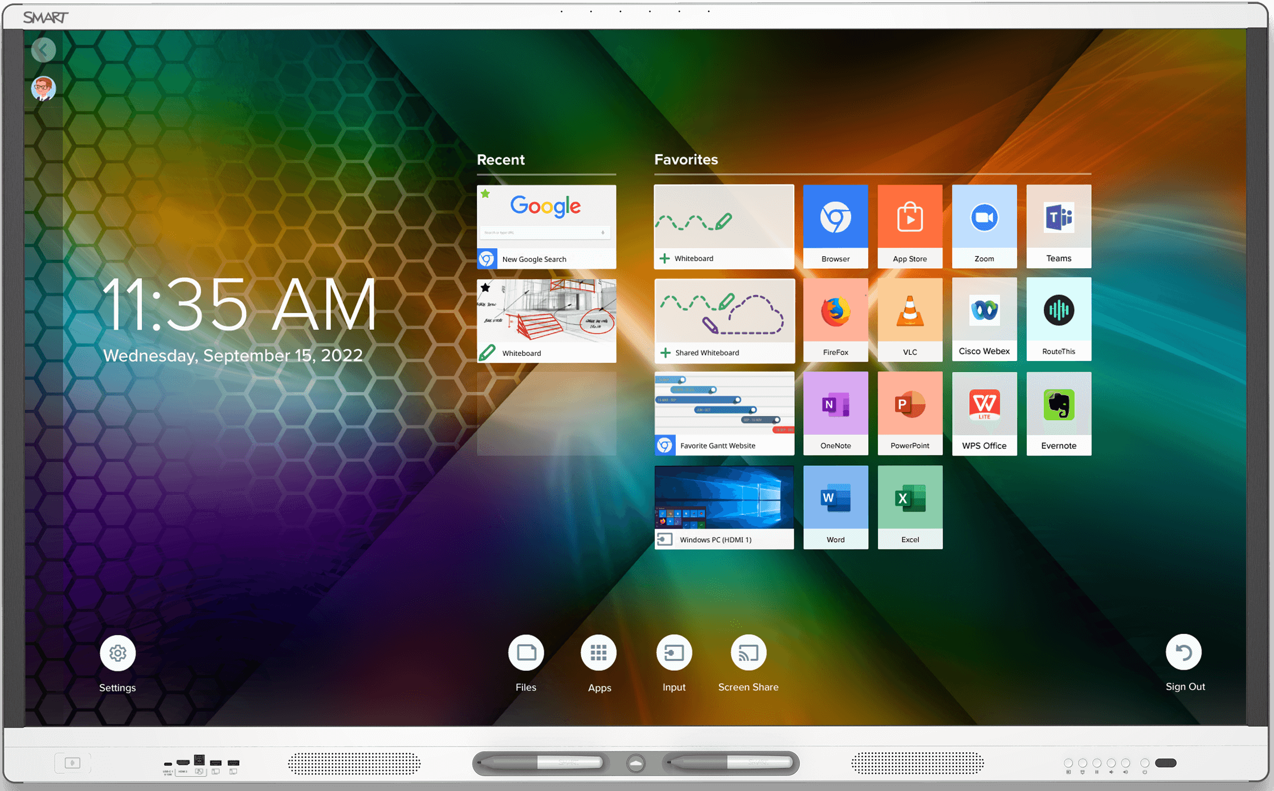Open the App Store
1274x791 pixels.
[910, 226]
